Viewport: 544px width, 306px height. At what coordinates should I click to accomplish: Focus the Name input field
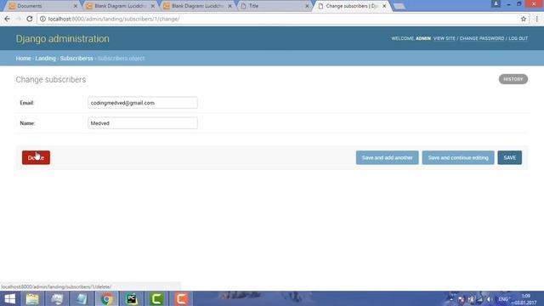143,123
